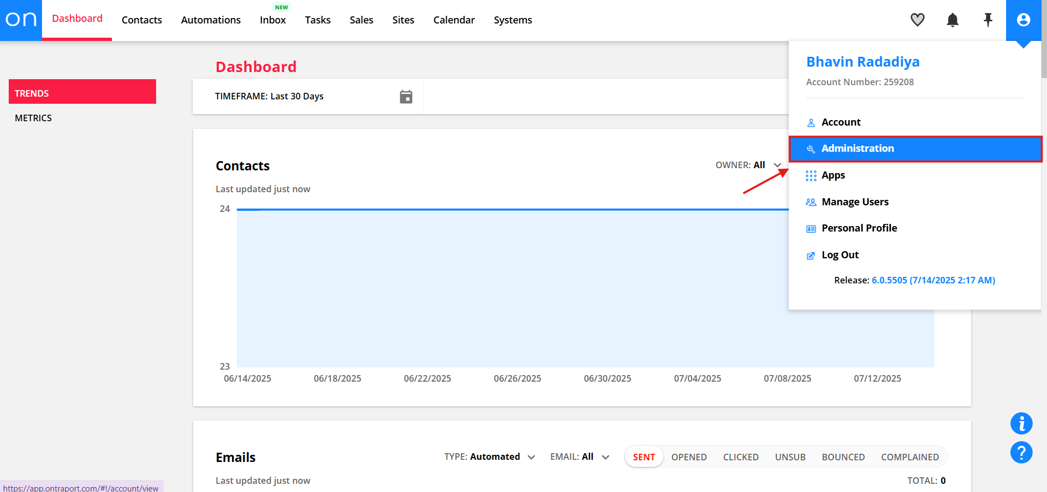The width and height of the screenshot is (1047, 492).
Task: Click the Contacts chart area
Action: coord(585,288)
